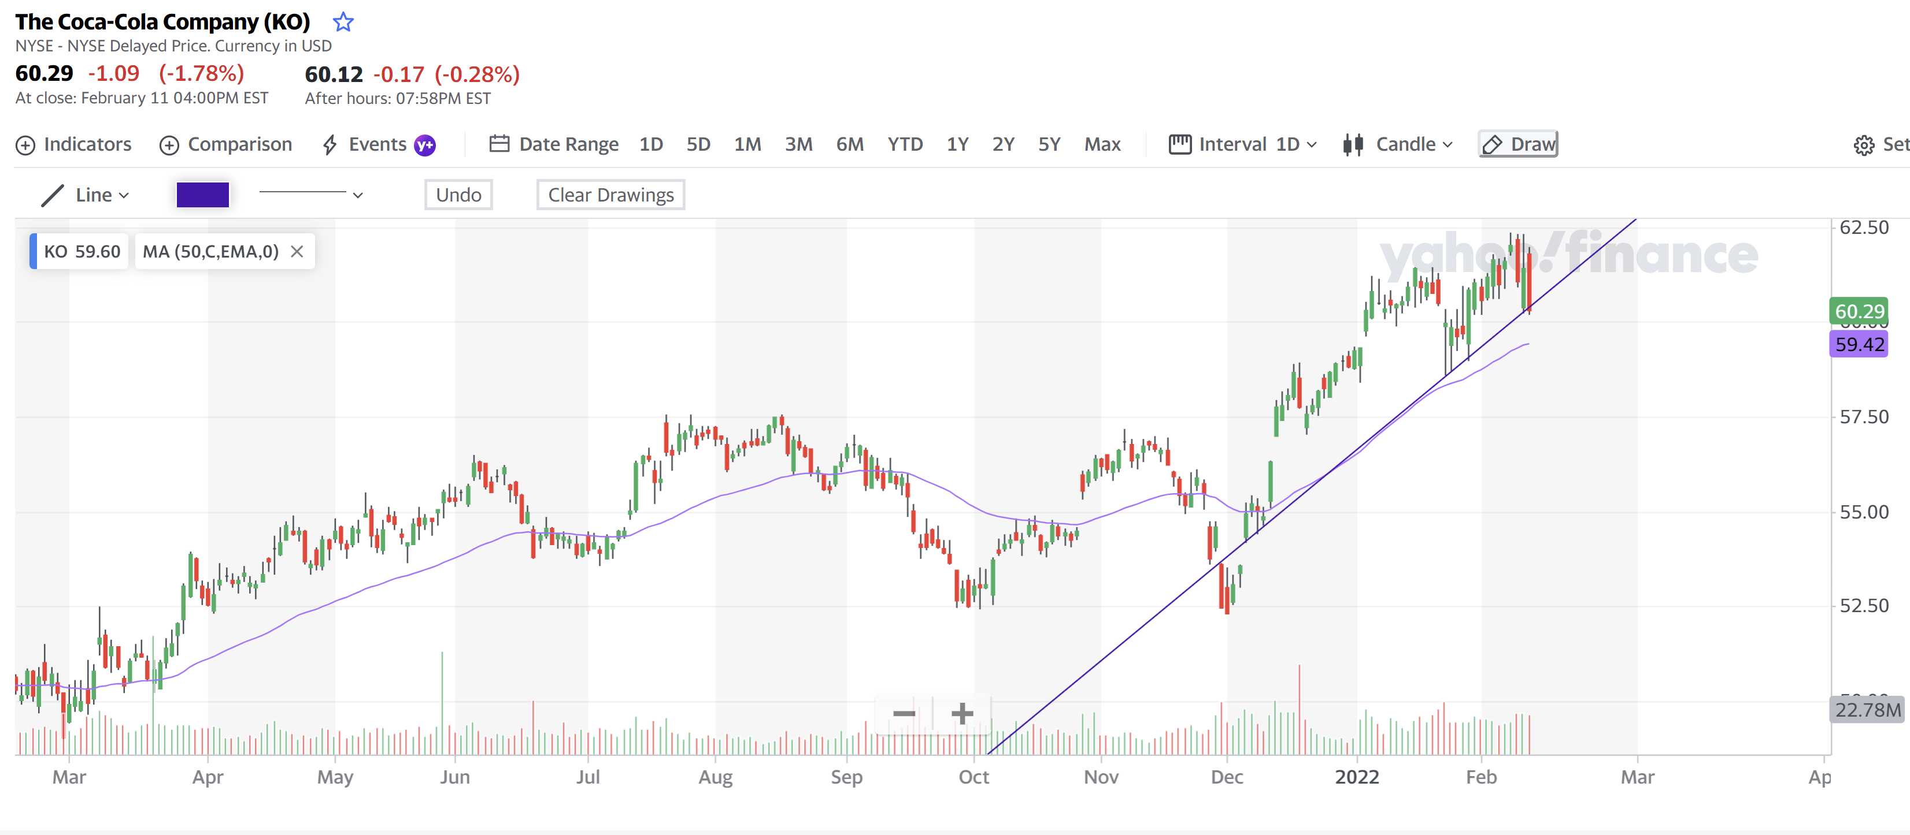1910x835 pixels.
Task: Click the Candle chart type icon
Action: [x=1352, y=144]
